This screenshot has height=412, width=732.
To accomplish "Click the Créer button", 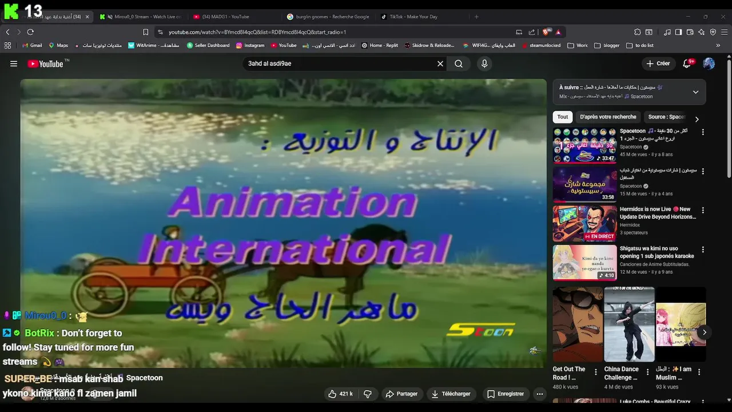I will (658, 64).
